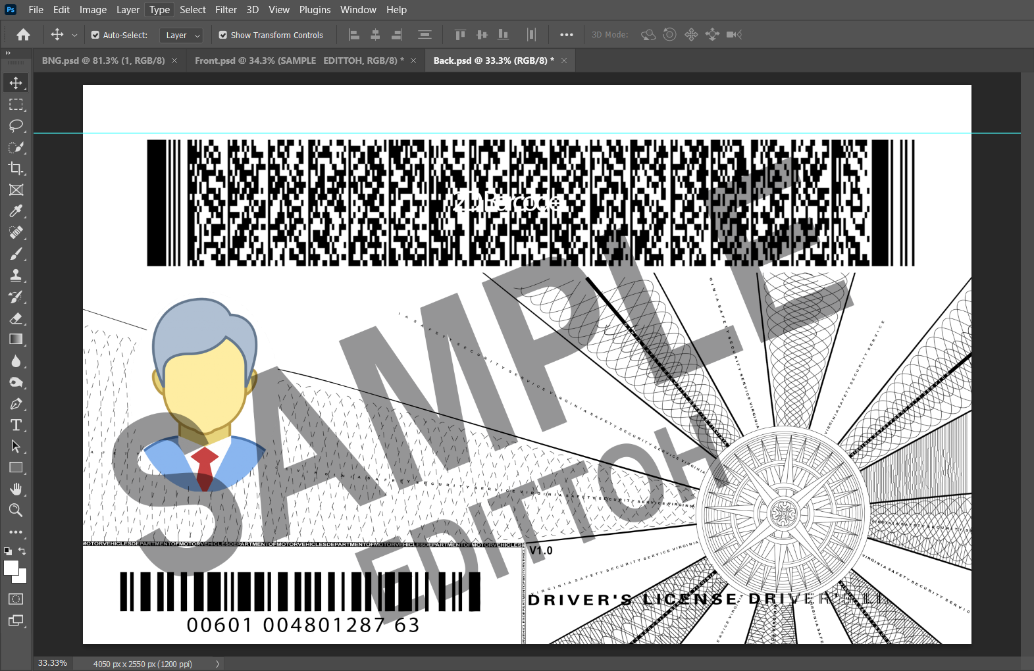Screen dimensions: 1034x671
Task: Open the Filter menu
Action: pyautogui.click(x=226, y=10)
